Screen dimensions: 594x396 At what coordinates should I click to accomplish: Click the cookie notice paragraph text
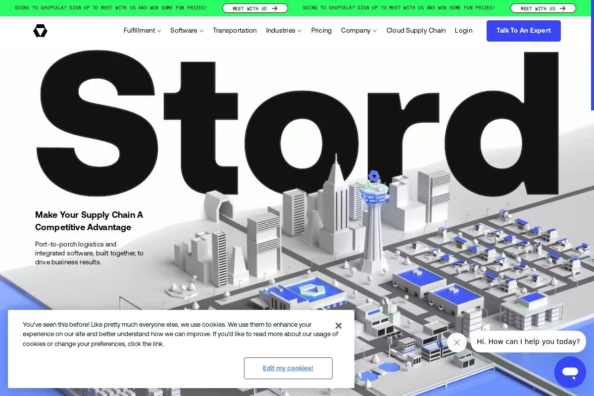point(180,334)
